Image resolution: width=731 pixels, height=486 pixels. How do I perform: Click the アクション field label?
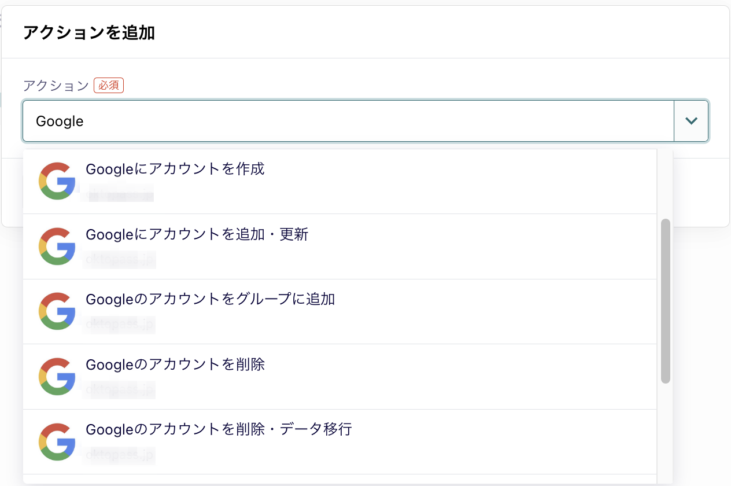(56, 86)
